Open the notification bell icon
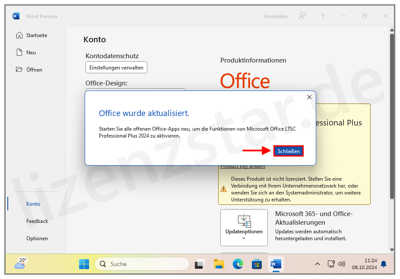The image size is (400, 279). [x=384, y=264]
